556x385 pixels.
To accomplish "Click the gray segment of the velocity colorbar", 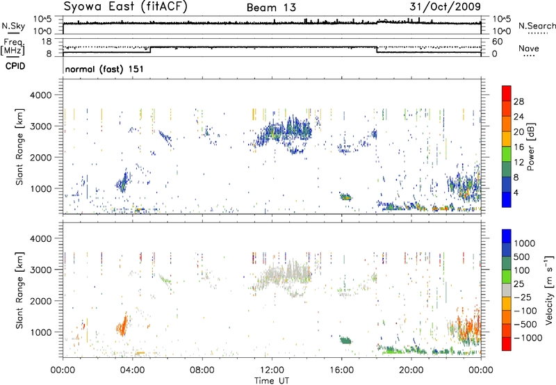I will (507, 290).
